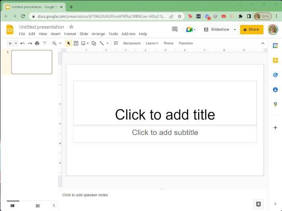
Task: Click the Share button
Action: coord(252,29)
